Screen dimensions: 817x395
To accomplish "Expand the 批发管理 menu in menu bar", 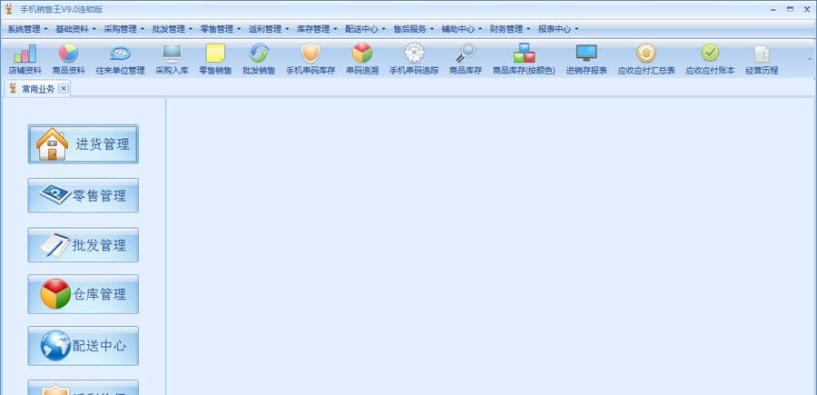I will [x=172, y=29].
